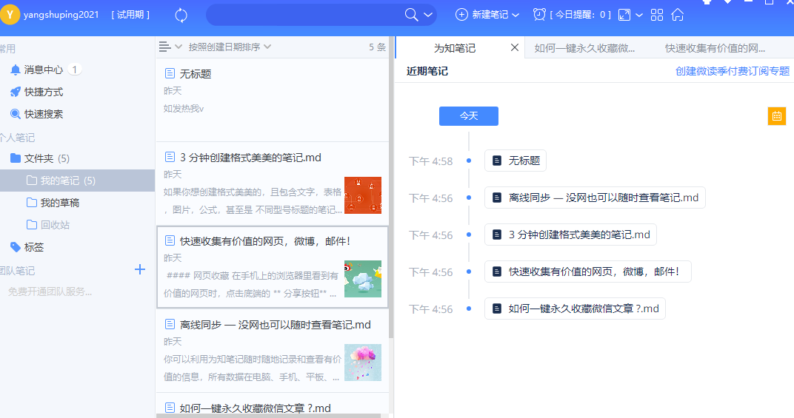Switch to 为知笔记 tab

[x=454, y=48]
